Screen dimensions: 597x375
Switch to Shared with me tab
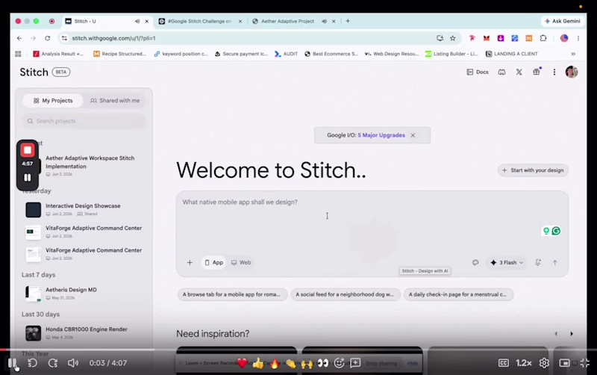[x=115, y=101]
